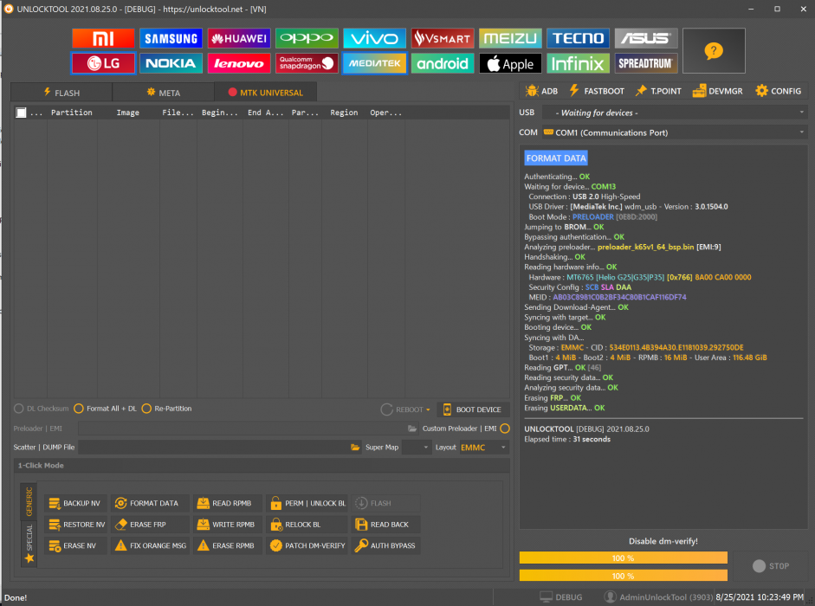Click the RESTORE NV button
815x606 pixels.
coord(77,525)
